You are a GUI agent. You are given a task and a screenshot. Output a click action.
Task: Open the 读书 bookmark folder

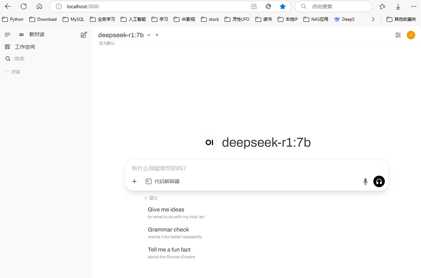[264, 19]
